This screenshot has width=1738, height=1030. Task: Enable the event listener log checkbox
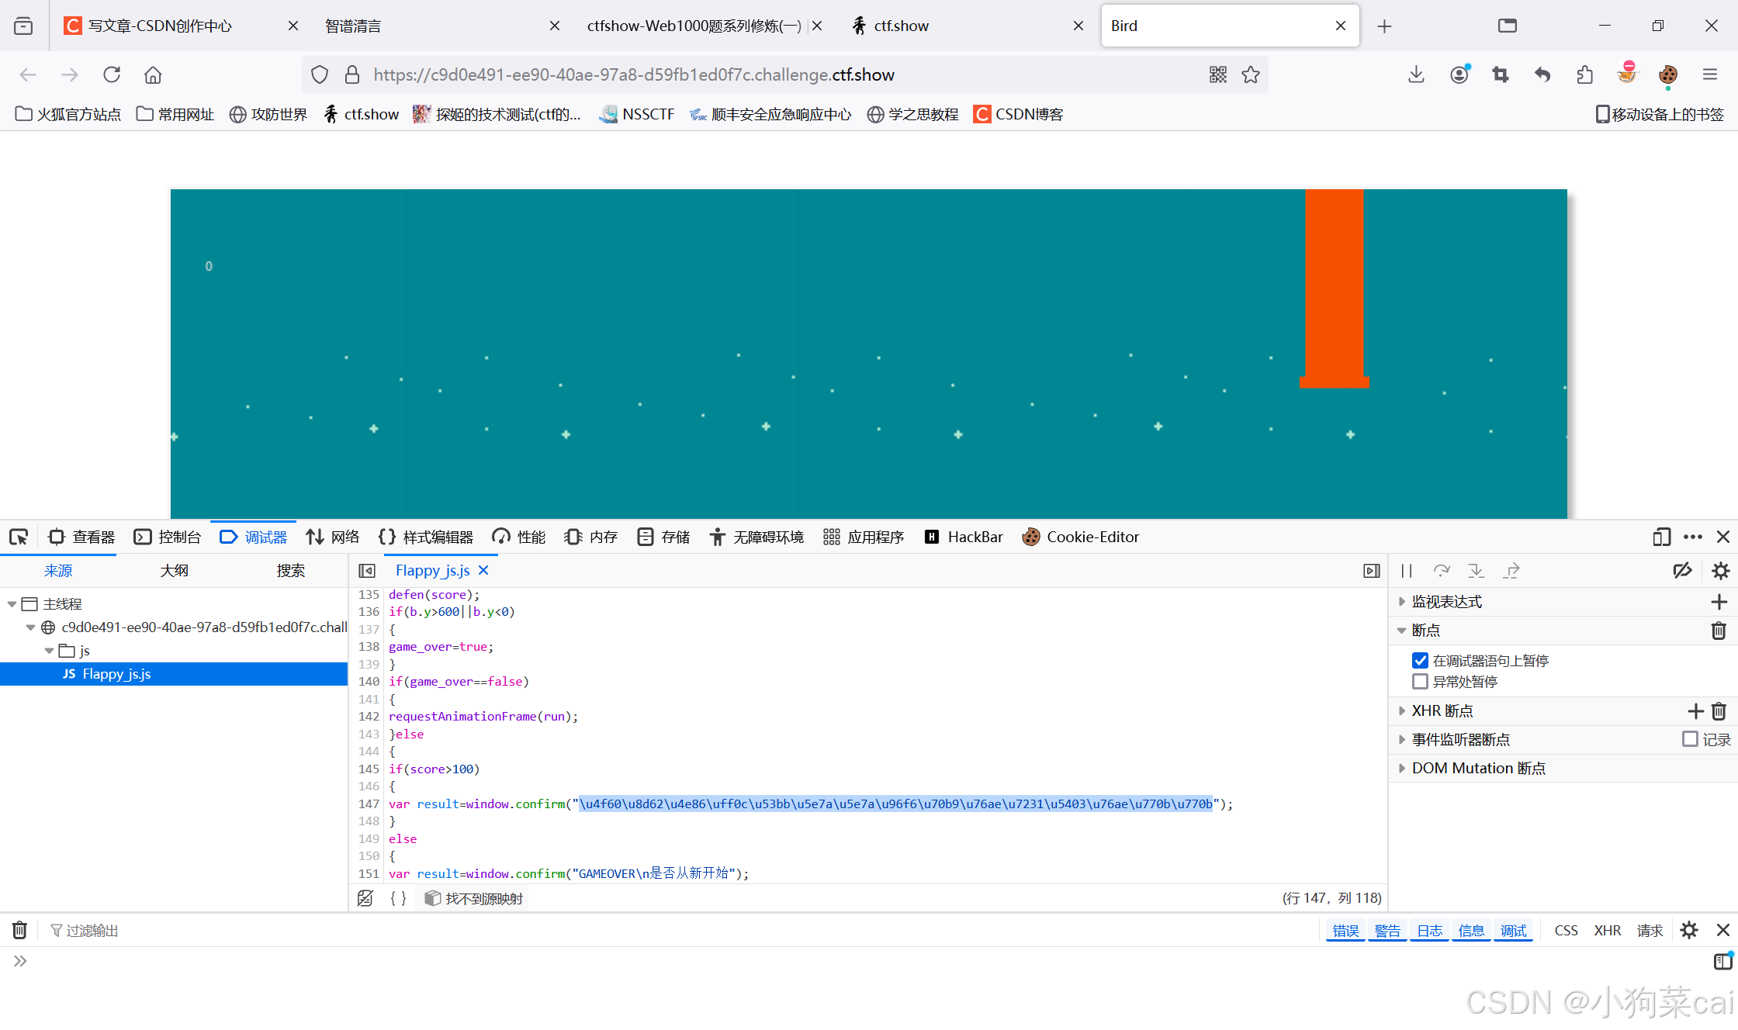tap(1690, 739)
